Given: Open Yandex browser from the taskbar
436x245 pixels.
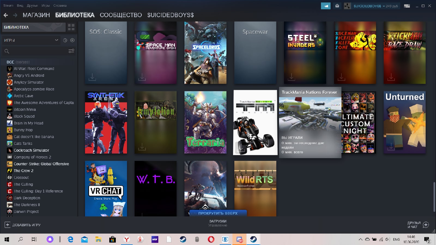Looking at the screenshot, I should click(x=127, y=239).
